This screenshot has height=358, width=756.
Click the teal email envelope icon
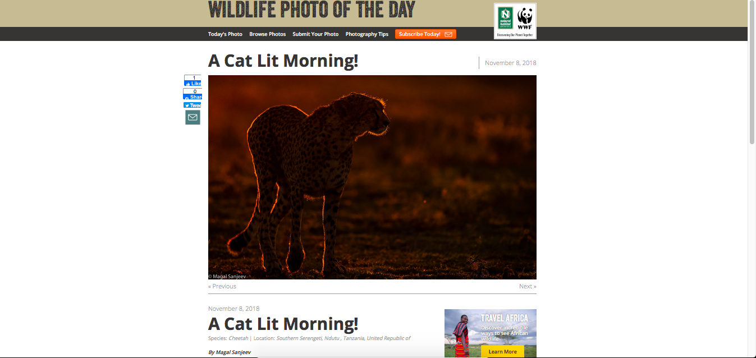[x=193, y=117]
